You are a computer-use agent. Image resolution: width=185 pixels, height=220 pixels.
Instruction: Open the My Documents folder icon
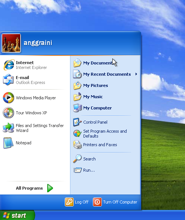(x=77, y=63)
